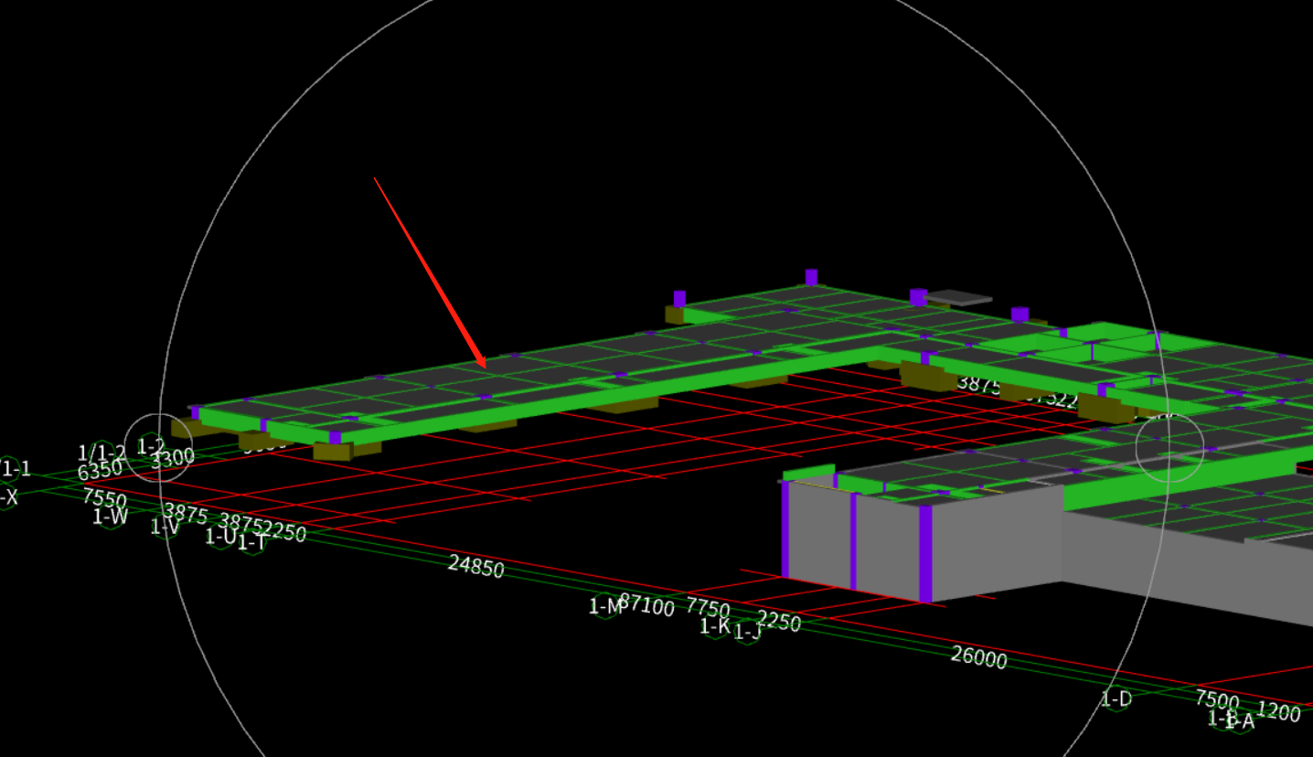Click the 1/1-2 grid axis label
Viewport: 1313px width, 757px height.
pyautogui.click(x=101, y=453)
